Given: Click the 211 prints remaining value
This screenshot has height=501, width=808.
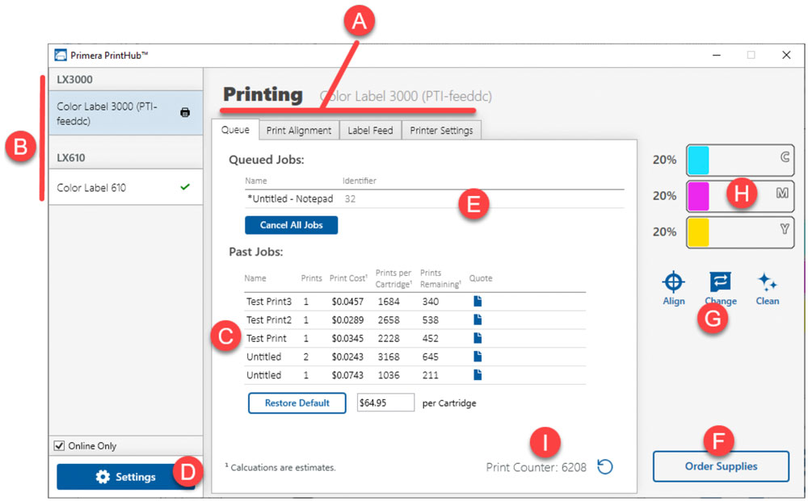Looking at the screenshot, I should (x=431, y=375).
